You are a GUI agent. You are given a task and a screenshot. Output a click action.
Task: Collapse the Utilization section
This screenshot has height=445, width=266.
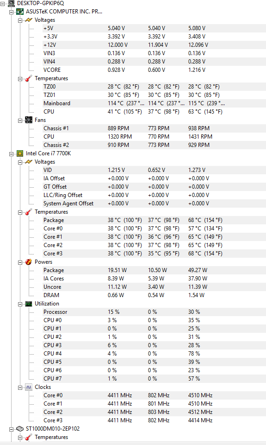[20, 304]
